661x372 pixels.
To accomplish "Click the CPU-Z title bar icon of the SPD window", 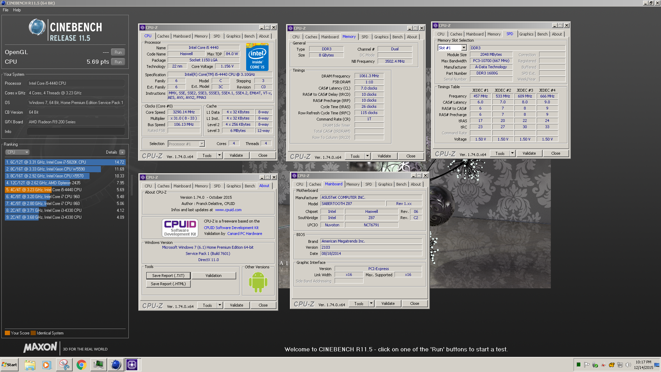I will (435, 25).
